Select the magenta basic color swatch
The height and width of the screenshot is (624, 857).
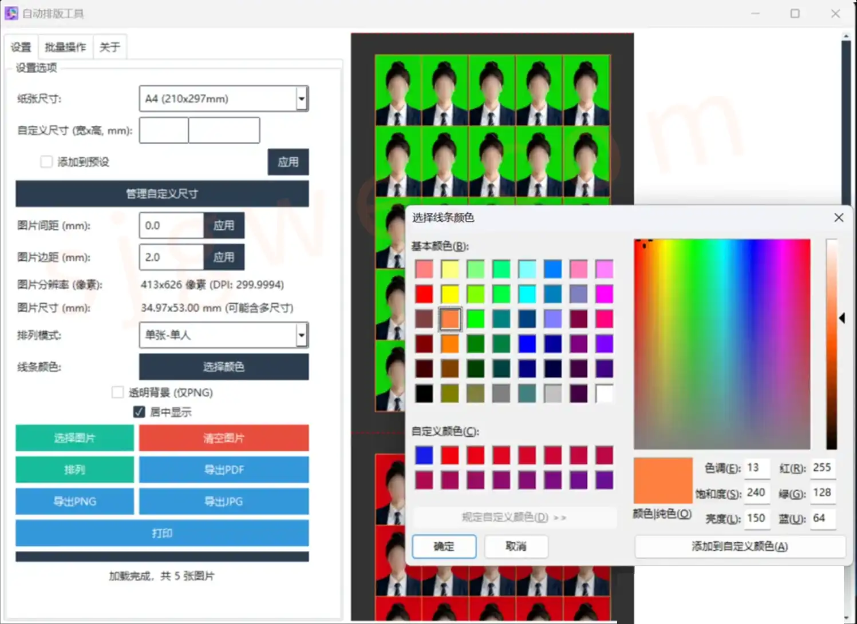pos(604,294)
